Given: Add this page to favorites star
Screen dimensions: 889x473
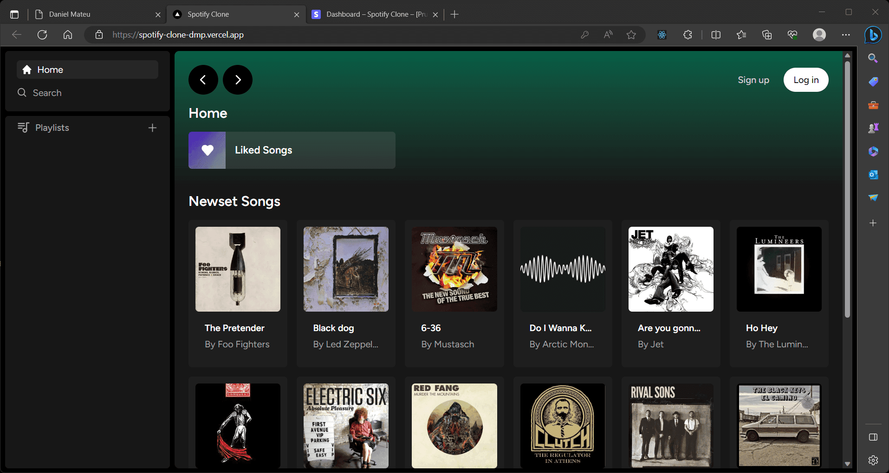Looking at the screenshot, I should pyautogui.click(x=631, y=35).
